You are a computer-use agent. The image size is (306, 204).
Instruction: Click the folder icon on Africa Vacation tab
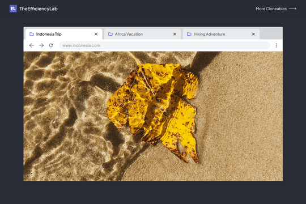[110, 34]
